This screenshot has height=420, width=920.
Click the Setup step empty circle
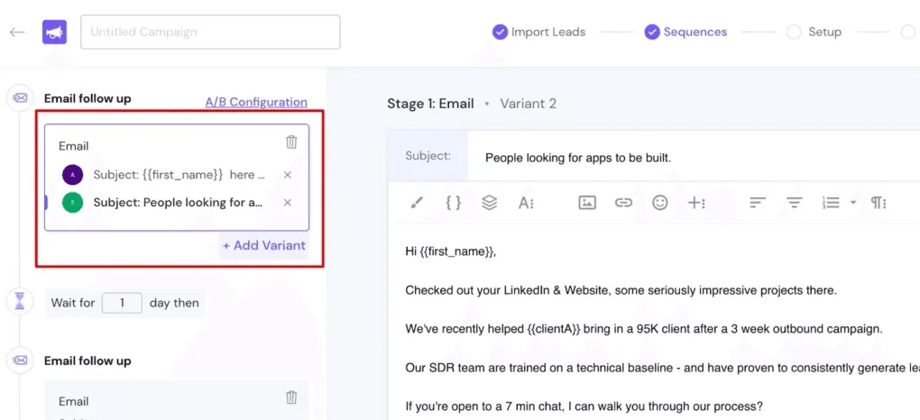coord(794,32)
